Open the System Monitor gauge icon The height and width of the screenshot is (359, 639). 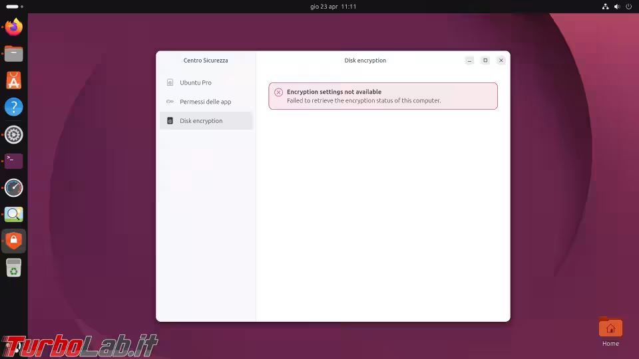tap(14, 187)
